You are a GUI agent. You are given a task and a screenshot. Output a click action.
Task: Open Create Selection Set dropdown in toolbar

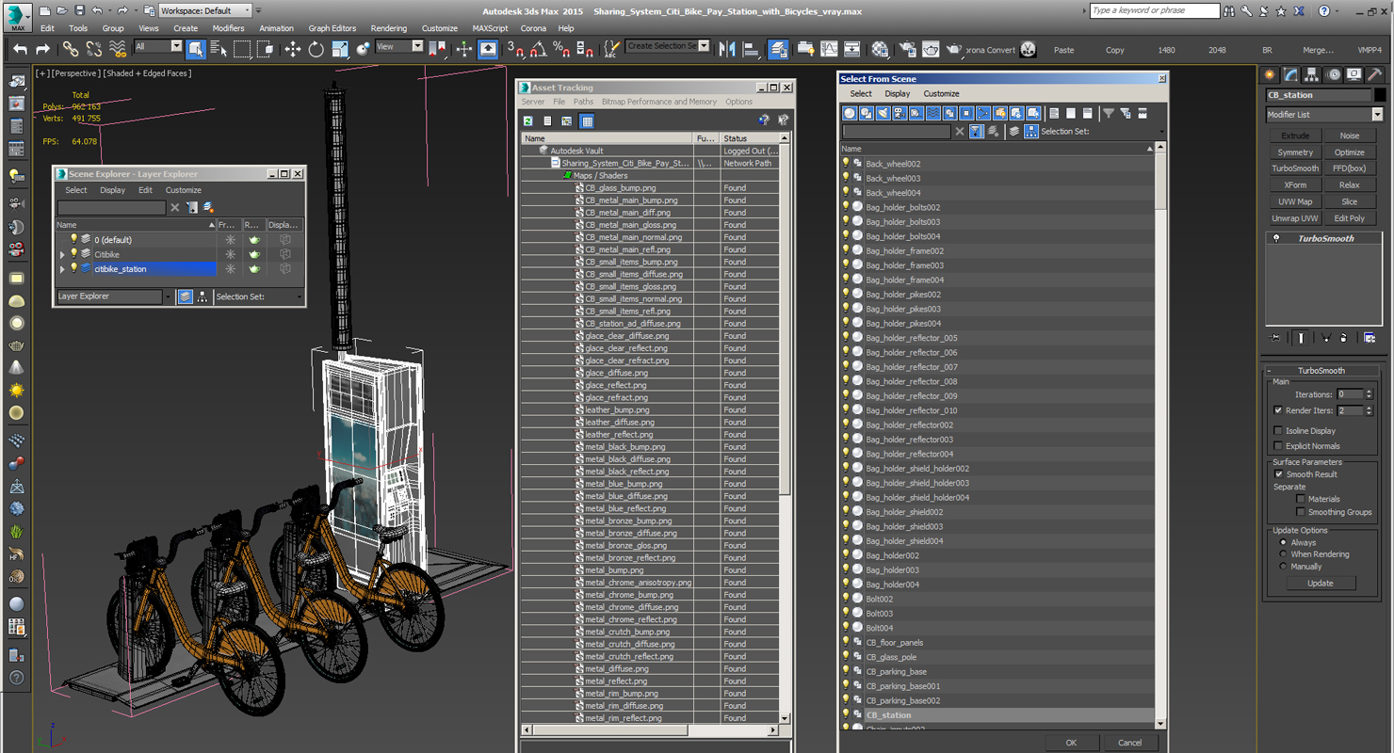point(668,46)
